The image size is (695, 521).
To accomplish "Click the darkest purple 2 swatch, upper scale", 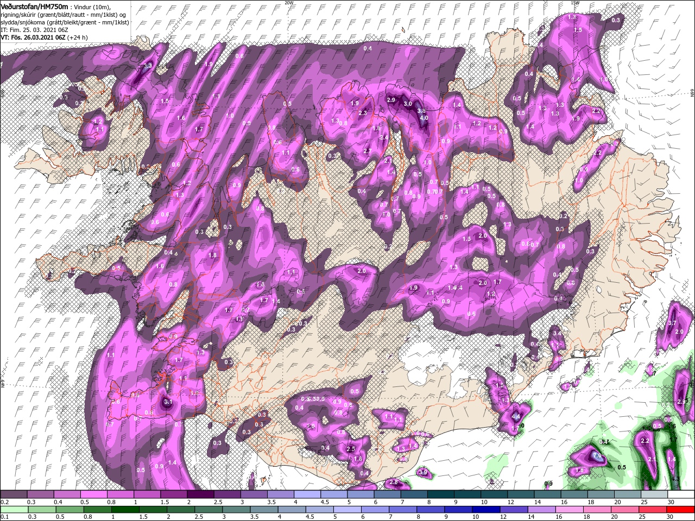I will [x=200, y=494].
